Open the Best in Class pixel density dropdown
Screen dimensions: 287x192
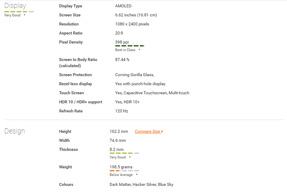click(139, 50)
